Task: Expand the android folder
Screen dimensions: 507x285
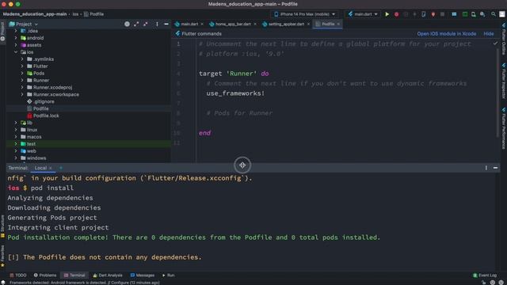Action: click(x=16, y=38)
